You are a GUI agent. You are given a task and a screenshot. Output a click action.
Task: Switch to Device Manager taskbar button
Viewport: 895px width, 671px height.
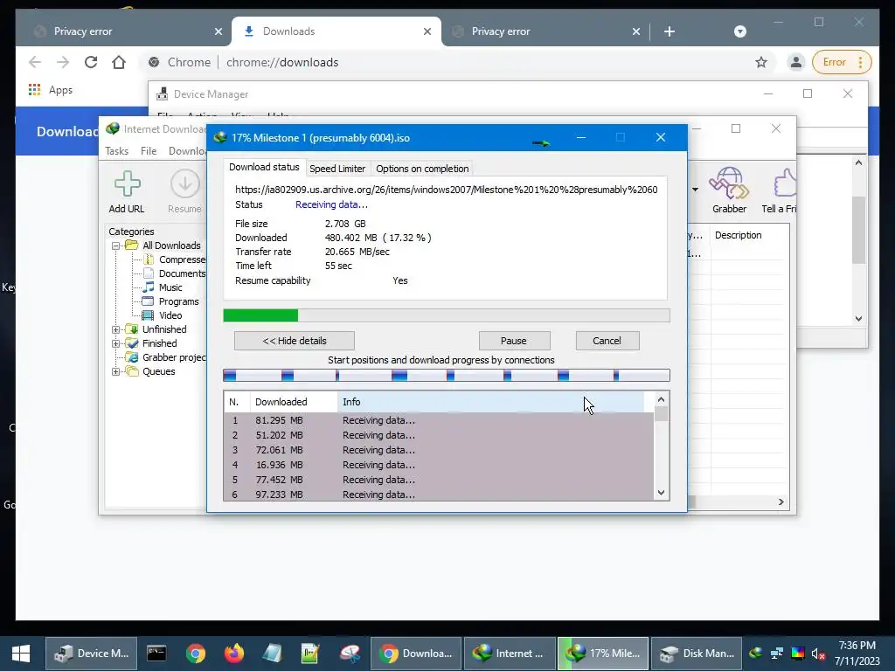pos(91,654)
